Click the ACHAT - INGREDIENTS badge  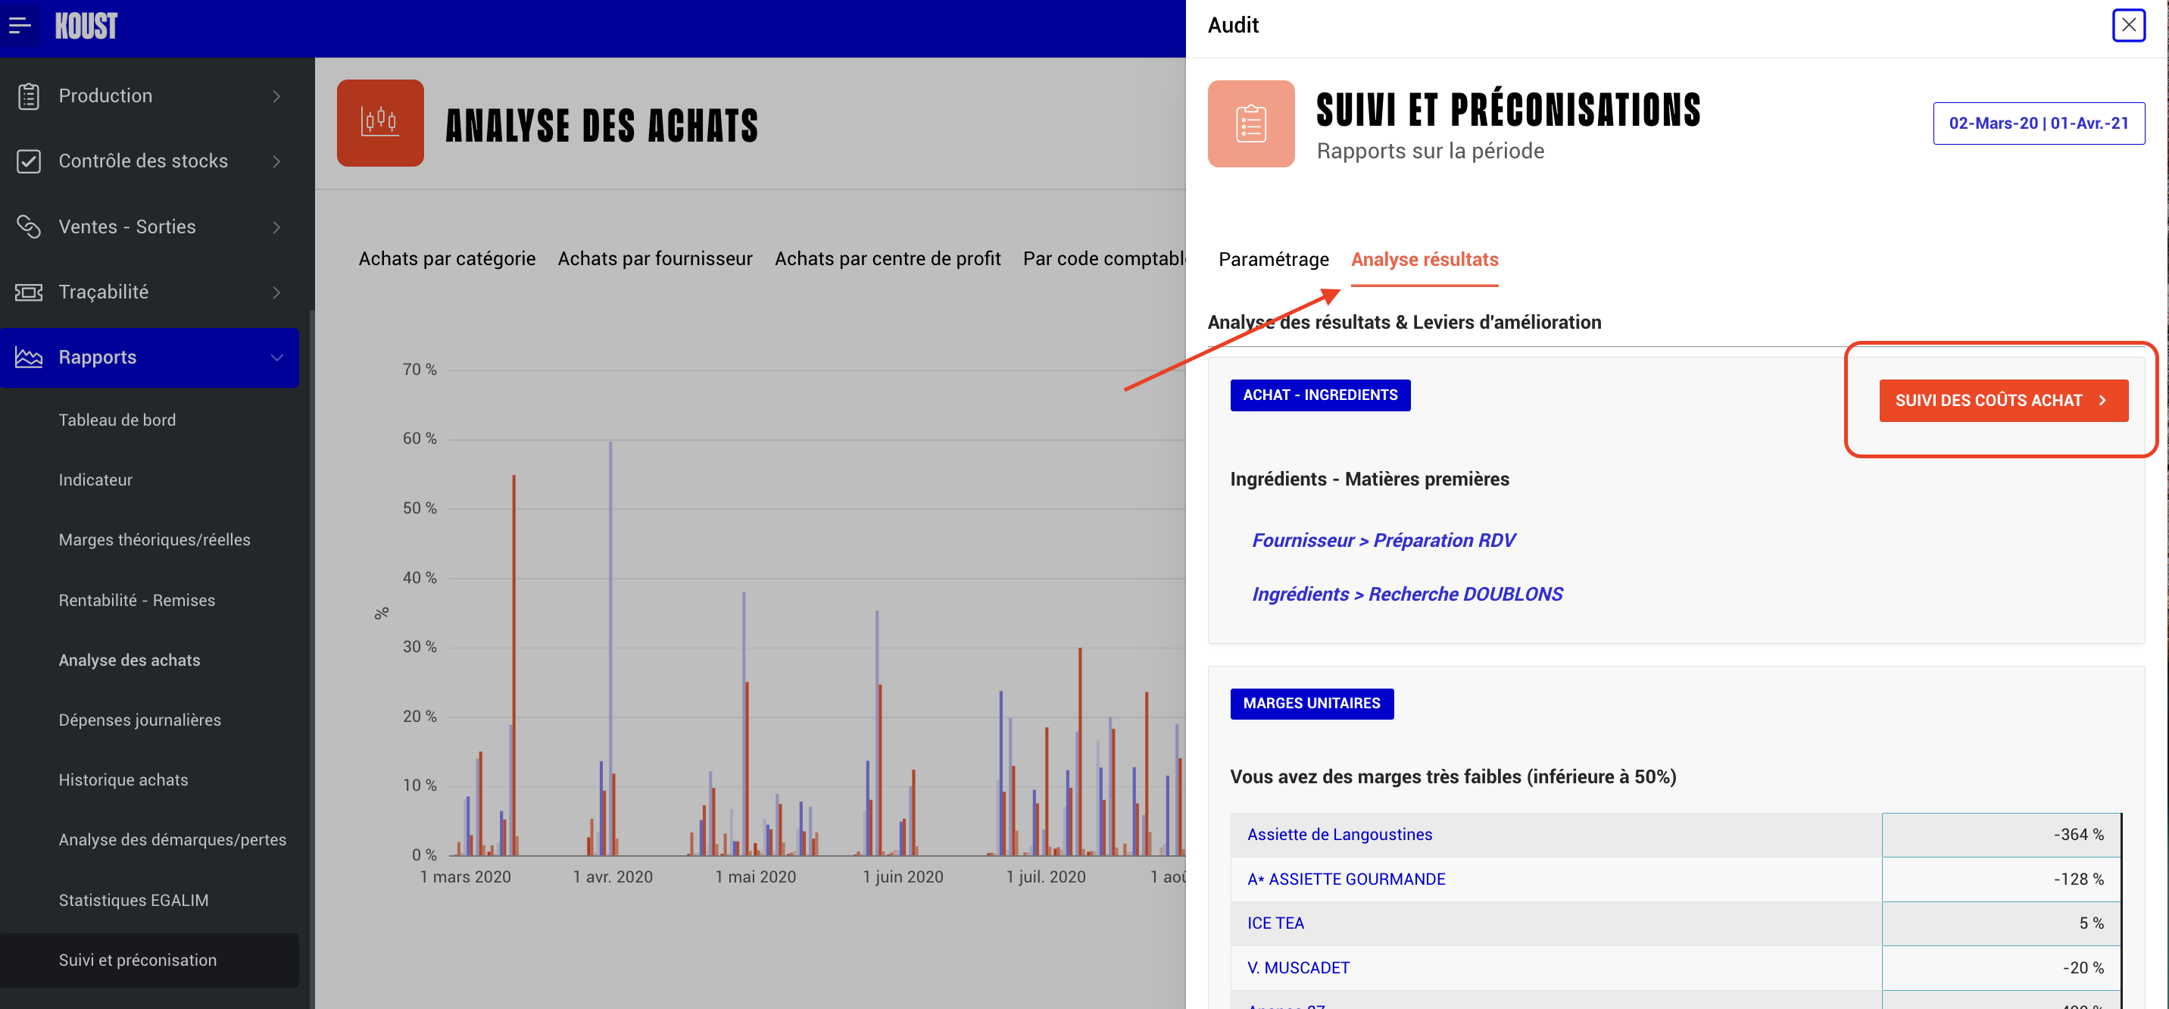pos(1319,395)
